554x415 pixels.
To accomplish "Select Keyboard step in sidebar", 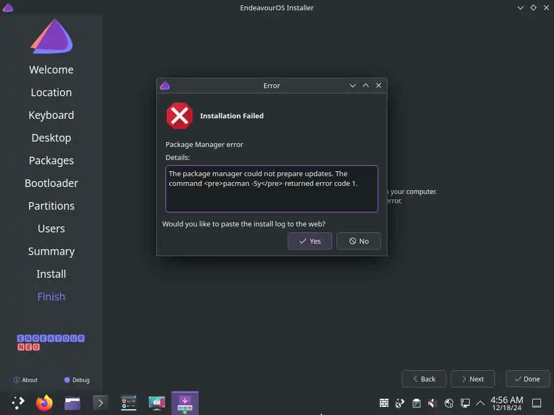I will [x=51, y=116].
